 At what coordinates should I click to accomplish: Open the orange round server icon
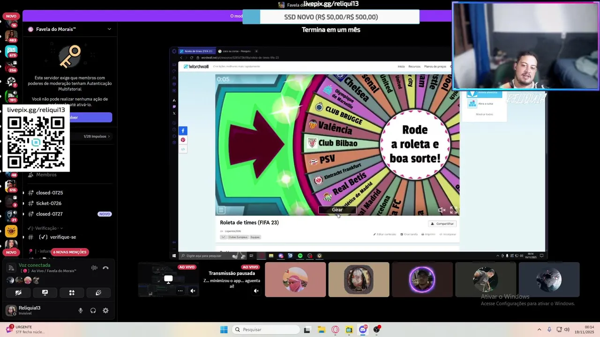coord(11,231)
